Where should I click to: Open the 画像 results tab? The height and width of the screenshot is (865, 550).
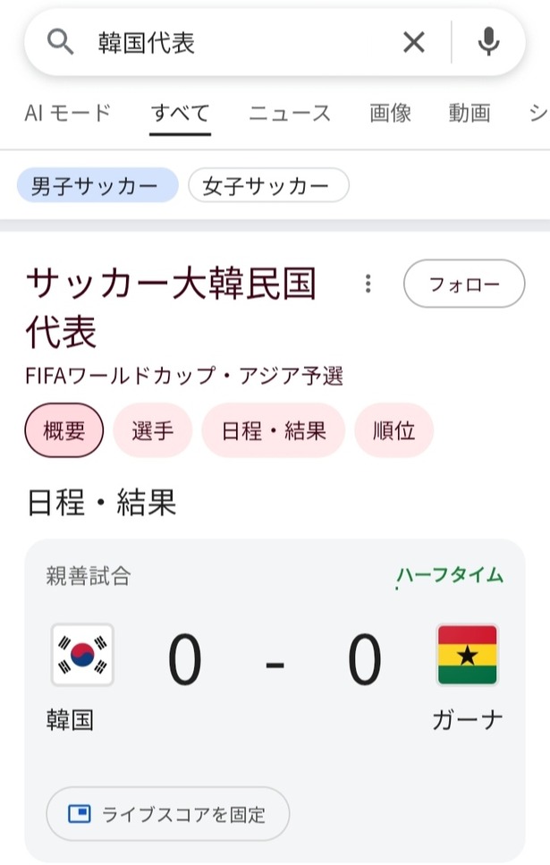click(x=388, y=114)
